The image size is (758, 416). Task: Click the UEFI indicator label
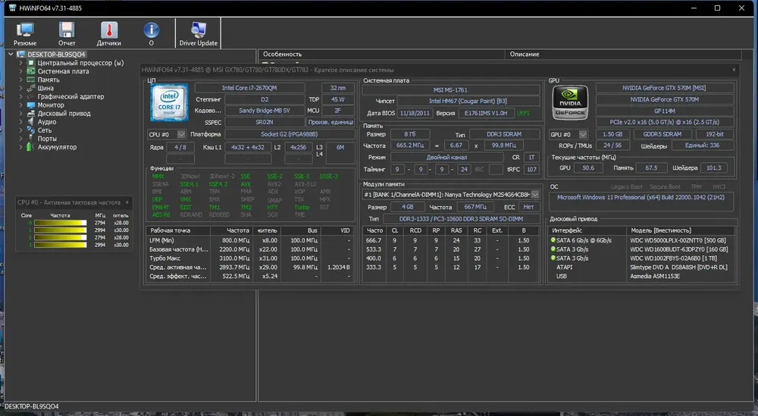(x=522, y=113)
